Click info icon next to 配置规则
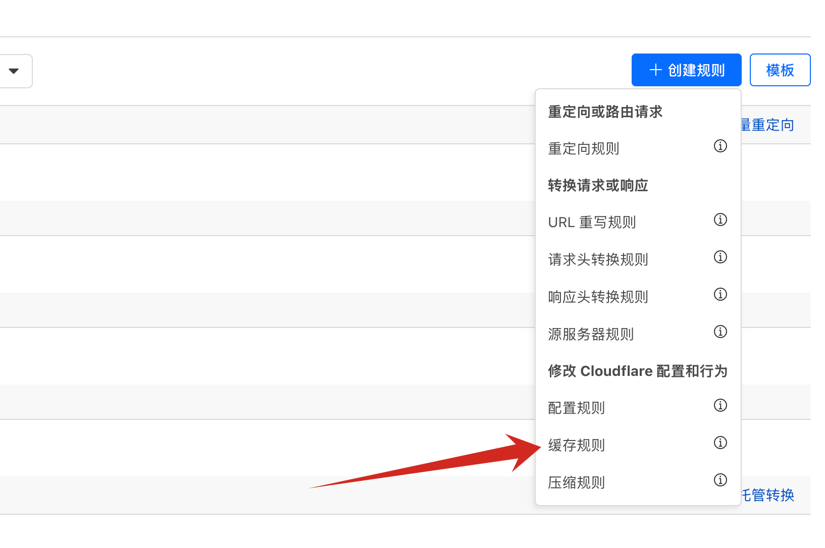This screenshot has height=548, width=825. click(720, 406)
